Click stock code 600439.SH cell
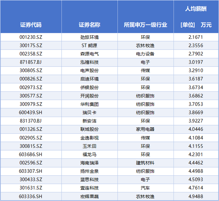This screenshot has width=219, height=201. click(x=31, y=113)
